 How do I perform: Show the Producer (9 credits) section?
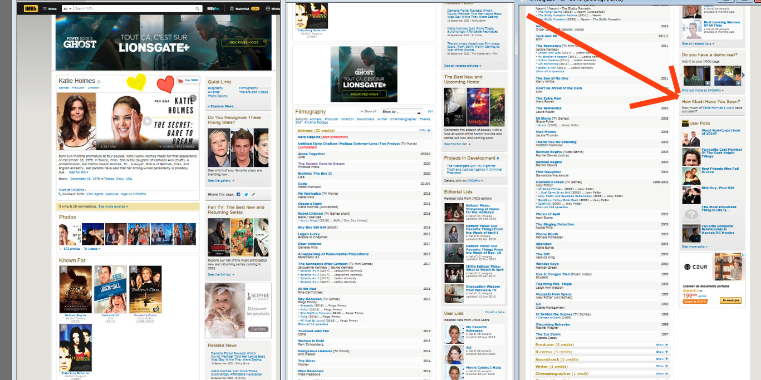click(x=662, y=344)
